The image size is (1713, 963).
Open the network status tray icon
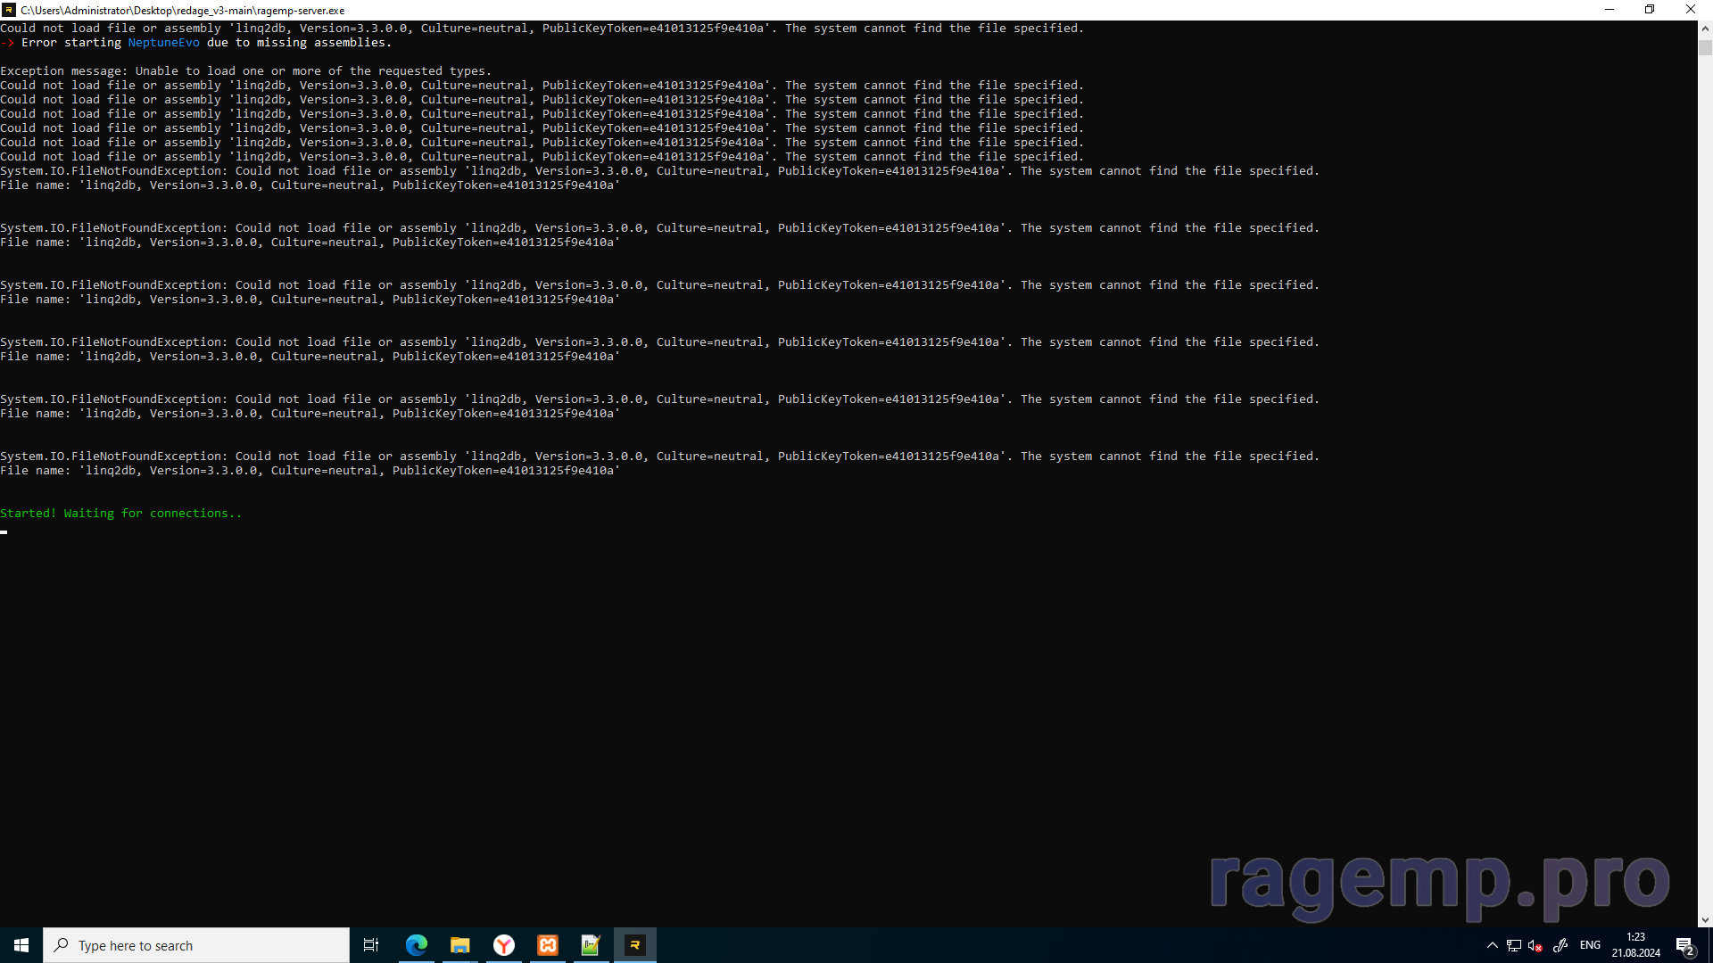coord(1514,945)
